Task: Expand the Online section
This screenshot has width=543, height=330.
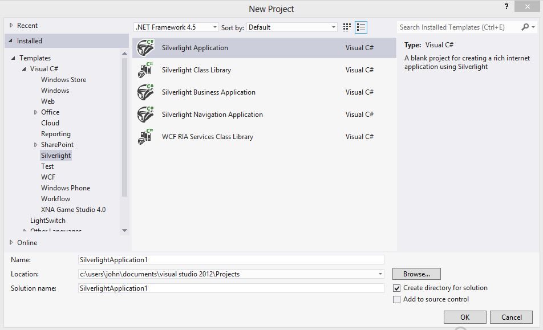Action: click(x=11, y=242)
